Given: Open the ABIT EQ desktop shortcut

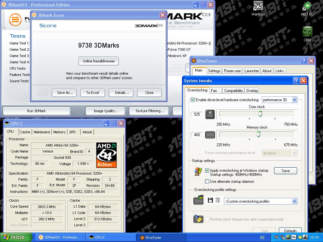Looking at the screenshot, I should (307, 8).
